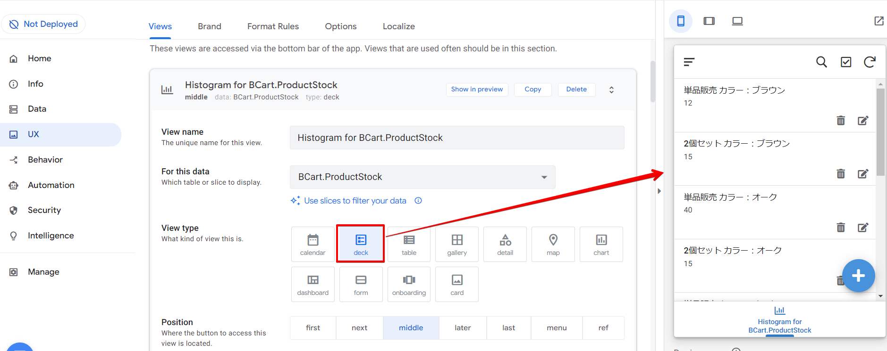Click the search icon in app preview
This screenshot has height=351, width=887.
821,62
